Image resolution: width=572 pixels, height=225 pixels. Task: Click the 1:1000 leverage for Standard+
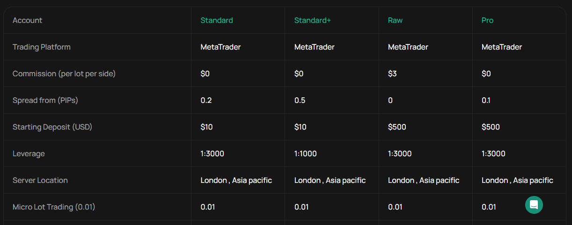pos(306,153)
